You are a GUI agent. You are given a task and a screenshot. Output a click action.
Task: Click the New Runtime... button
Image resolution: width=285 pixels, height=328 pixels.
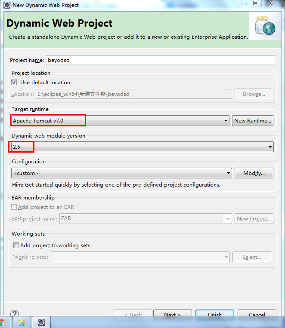253,121
